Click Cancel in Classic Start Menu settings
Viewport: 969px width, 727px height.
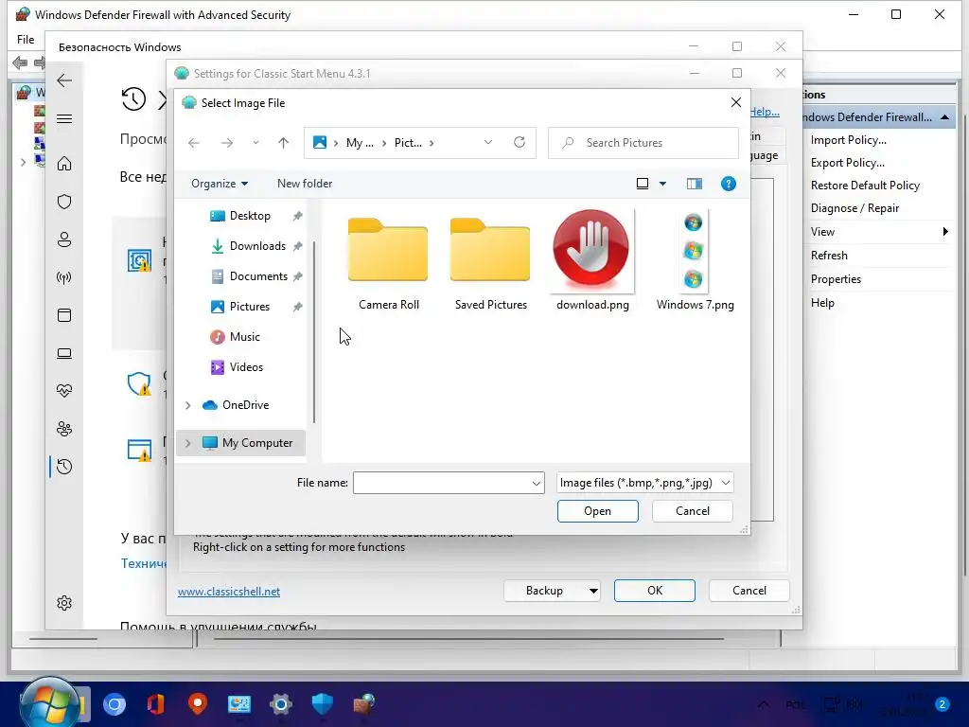tap(749, 591)
